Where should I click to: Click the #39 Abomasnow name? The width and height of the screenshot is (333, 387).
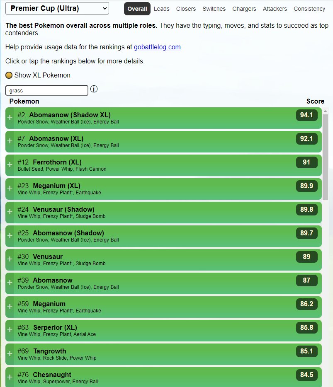(x=53, y=281)
